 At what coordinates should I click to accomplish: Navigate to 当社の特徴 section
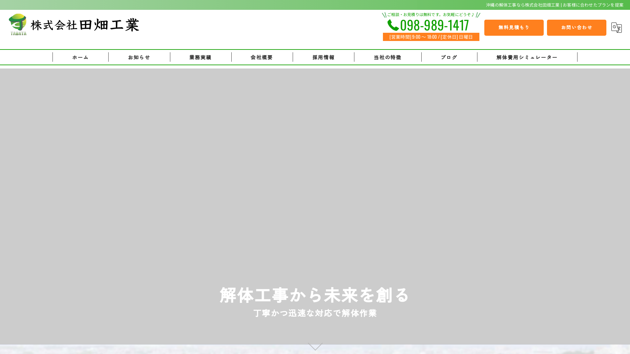click(388, 57)
